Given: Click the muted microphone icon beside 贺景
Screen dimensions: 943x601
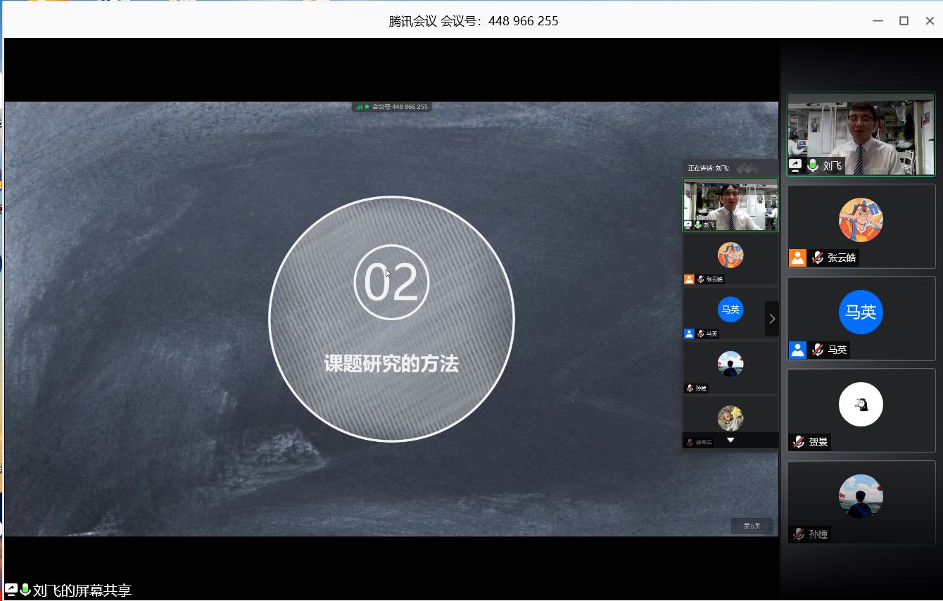Looking at the screenshot, I should click(x=799, y=442).
